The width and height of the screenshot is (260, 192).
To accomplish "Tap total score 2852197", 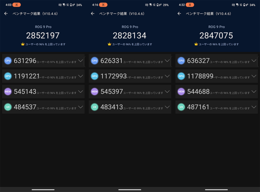I will (x=43, y=35).
